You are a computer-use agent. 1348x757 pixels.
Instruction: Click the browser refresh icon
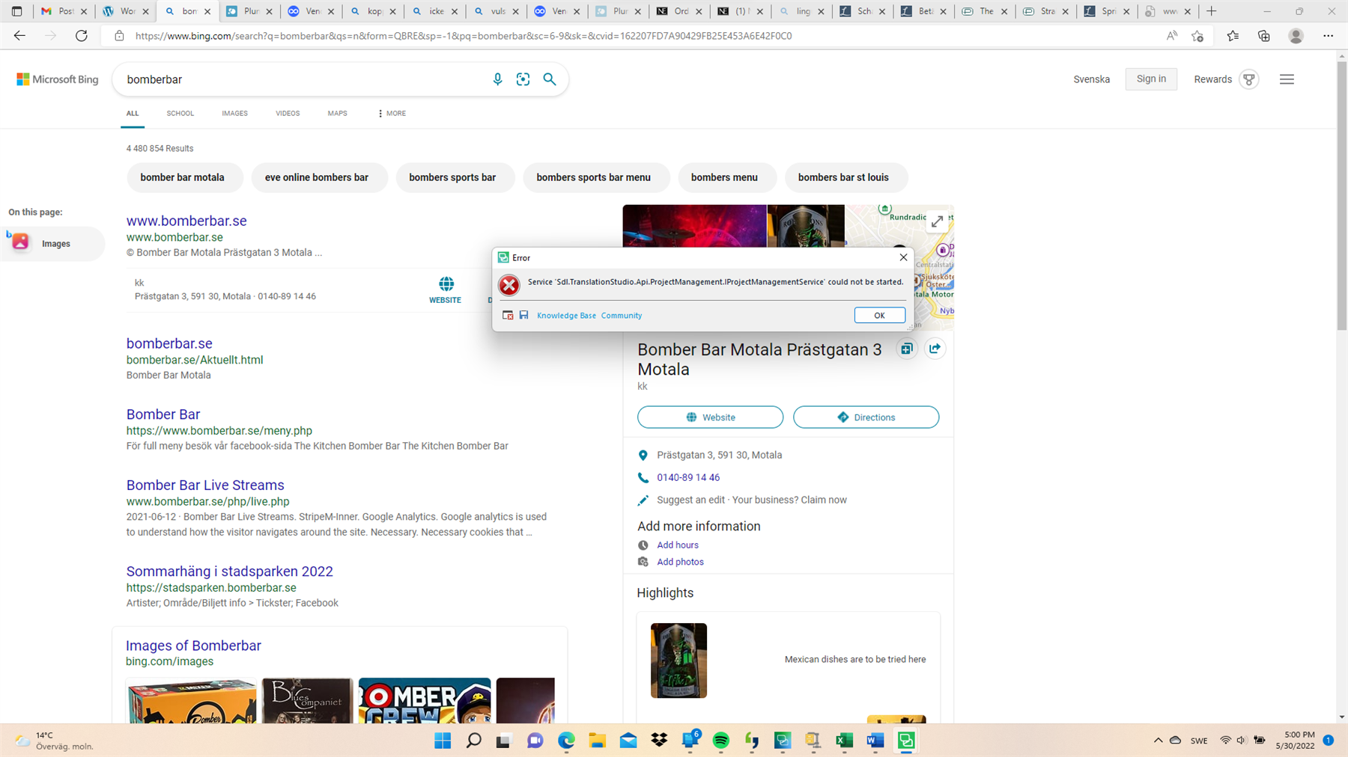[x=82, y=35]
